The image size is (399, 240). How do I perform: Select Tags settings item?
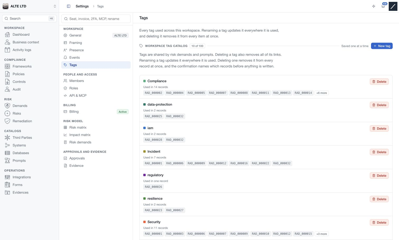pos(96,65)
